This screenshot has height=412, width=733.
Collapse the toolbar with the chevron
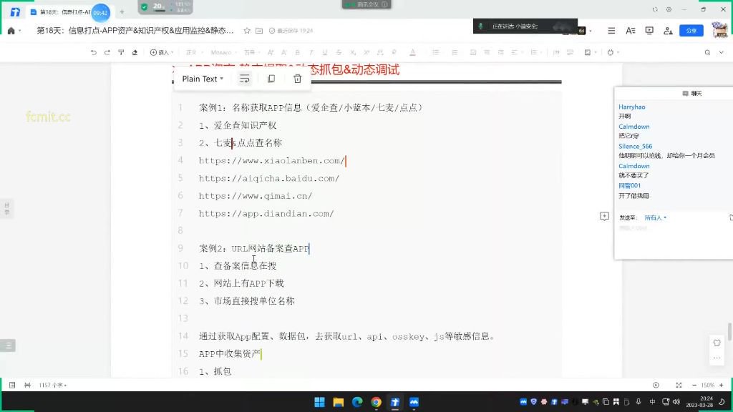(x=722, y=52)
